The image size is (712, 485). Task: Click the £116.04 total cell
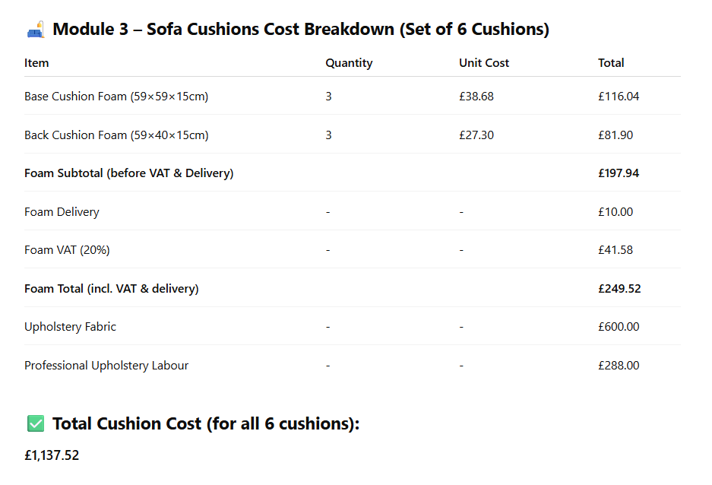pyautogui.click(x=619, y=97)
